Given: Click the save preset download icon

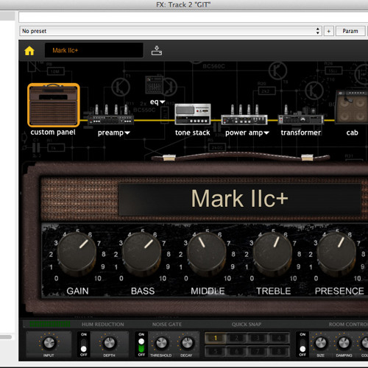Looking at the screenshot, I should pyautogui.click(x=157, y=51).
